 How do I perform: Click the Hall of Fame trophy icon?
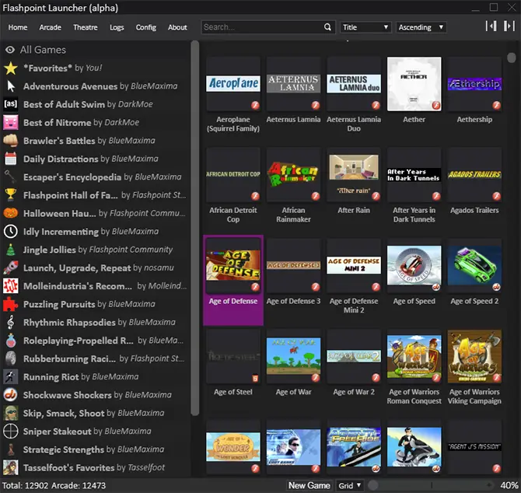click(x=11, y=195)
